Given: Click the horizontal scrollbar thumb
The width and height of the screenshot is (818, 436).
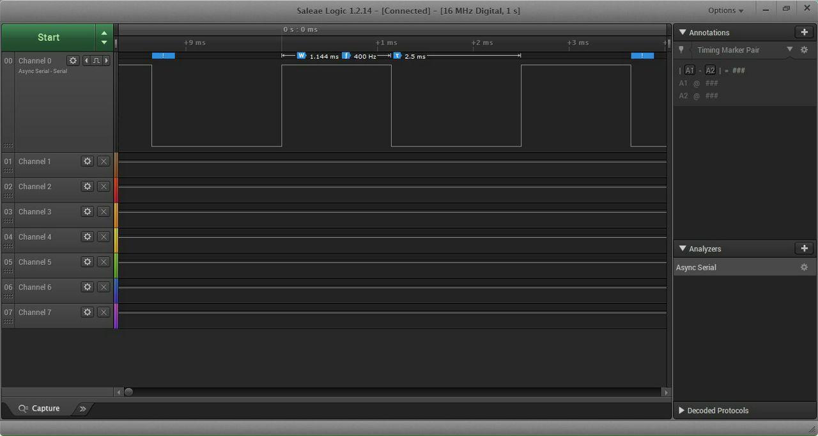Looking at the screenshot, I should tap(128, 392).
